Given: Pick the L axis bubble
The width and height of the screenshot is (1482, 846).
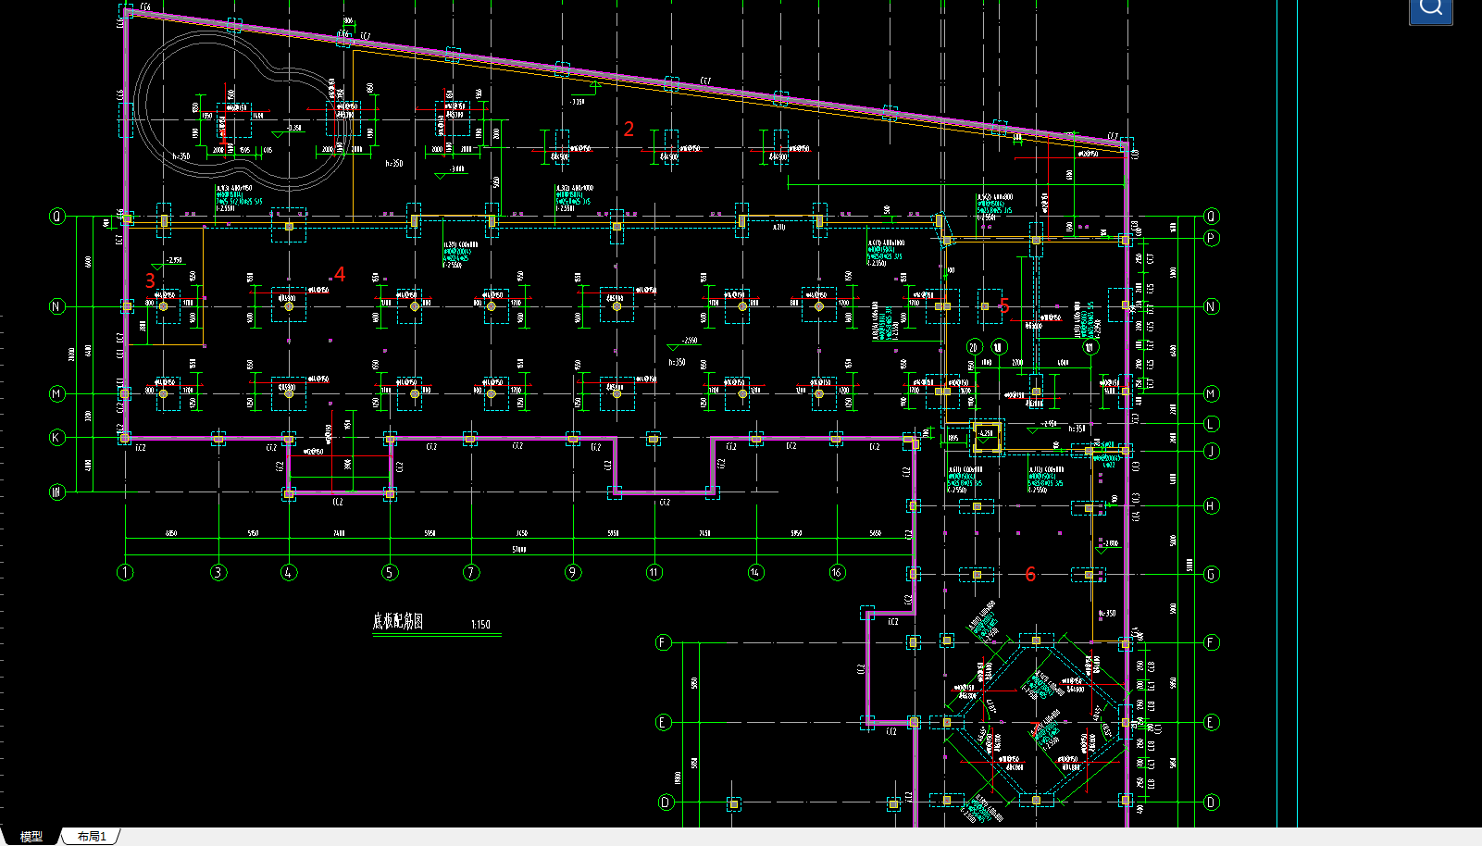Looking at the screenshot, I should tap(1211, 424).
